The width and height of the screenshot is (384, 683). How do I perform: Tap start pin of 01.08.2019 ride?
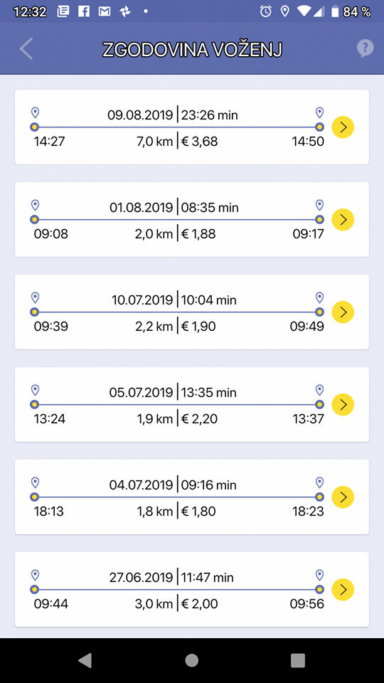(36, 205)
